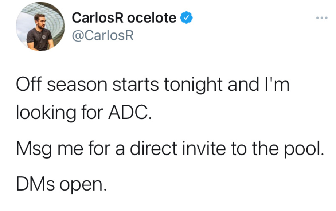Click the word 'DMs' in the tweet

tap(35, 184)
